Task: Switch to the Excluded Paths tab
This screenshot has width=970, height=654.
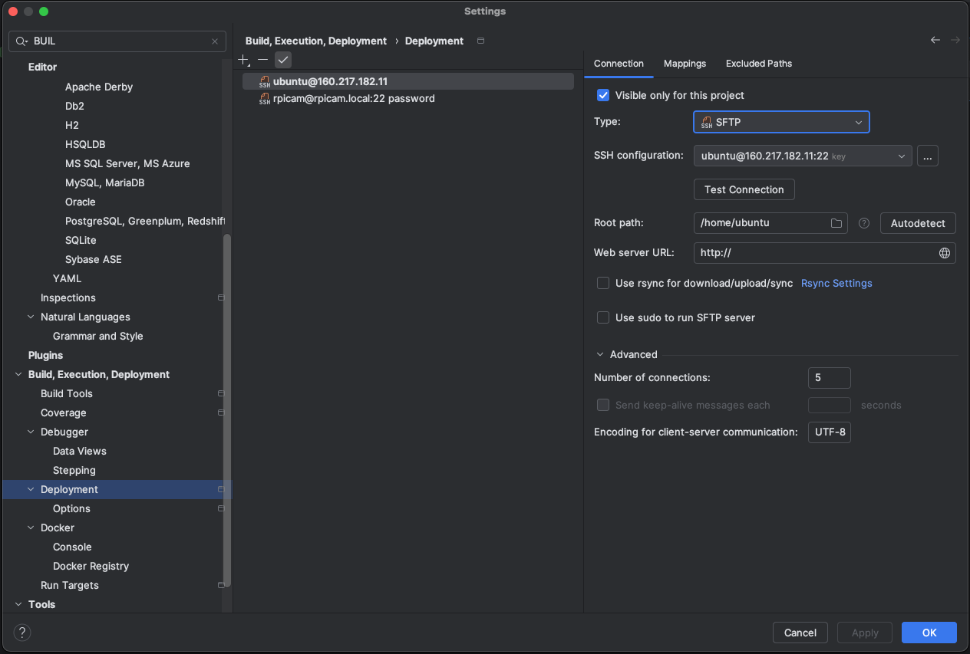Action: pyautogui.click(x=758, y=64)
